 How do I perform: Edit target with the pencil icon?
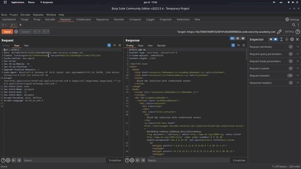[279, 31]
